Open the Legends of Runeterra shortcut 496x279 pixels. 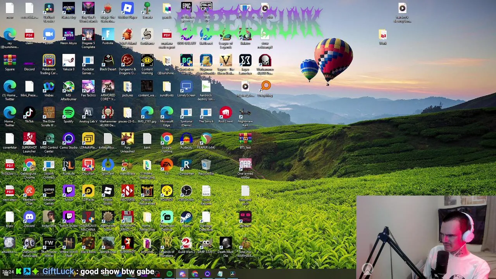tap(167, 247)
